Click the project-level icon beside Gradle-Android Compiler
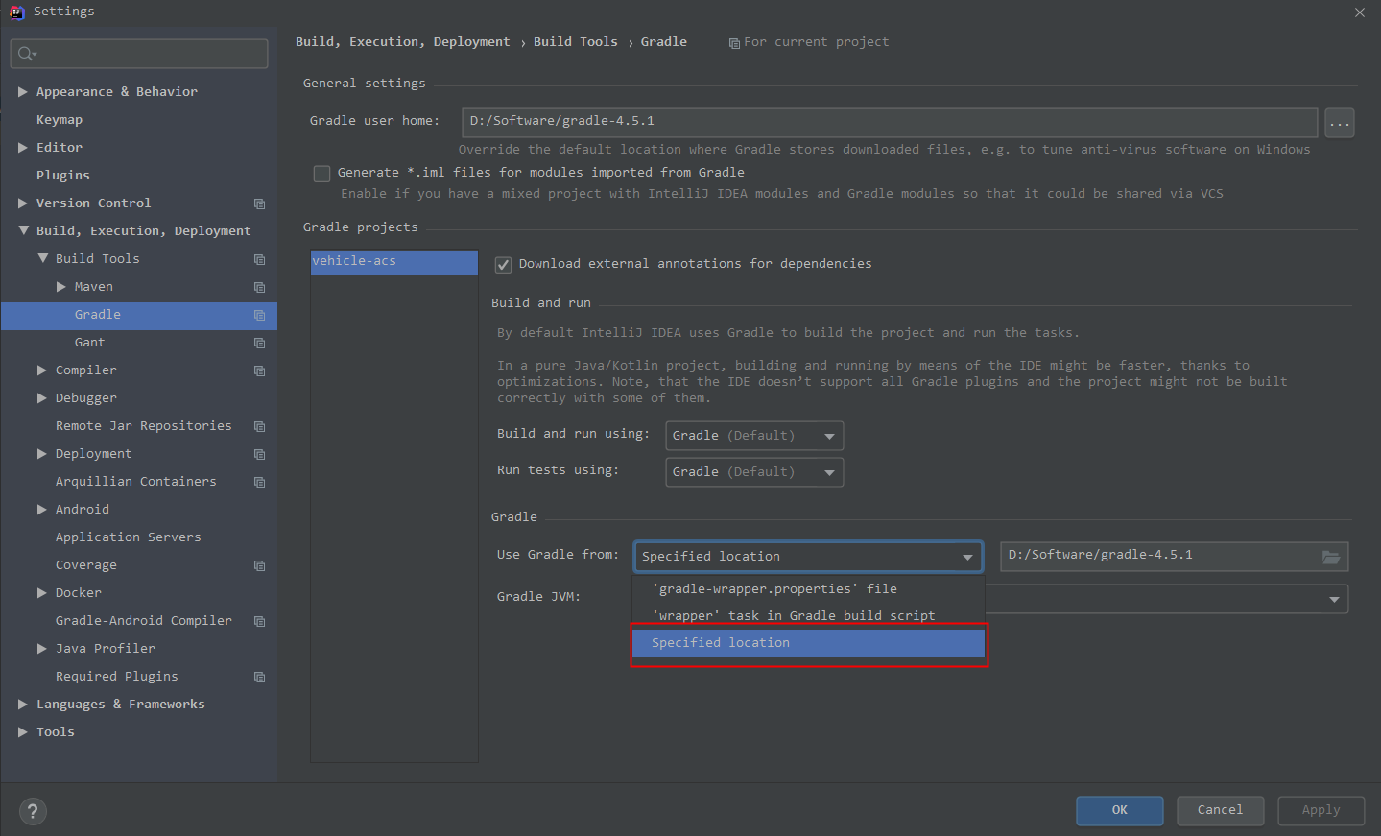This screenshot has height=836, width=1381. pos(259,621)
